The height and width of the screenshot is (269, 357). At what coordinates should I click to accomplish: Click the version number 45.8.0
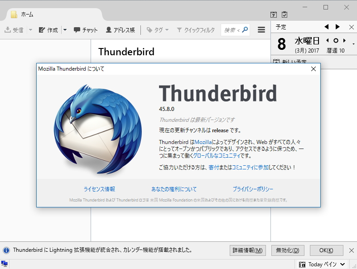(x=167, y=109)
